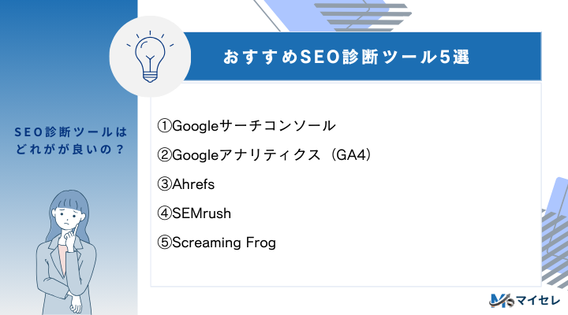568x315 pixels.
Task: Click the circled number ③ marker
Action: coord(164,184)
